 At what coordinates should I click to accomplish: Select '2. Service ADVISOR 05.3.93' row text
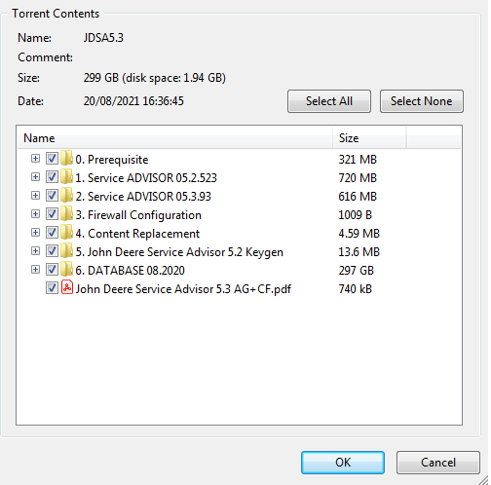(143, 197)
